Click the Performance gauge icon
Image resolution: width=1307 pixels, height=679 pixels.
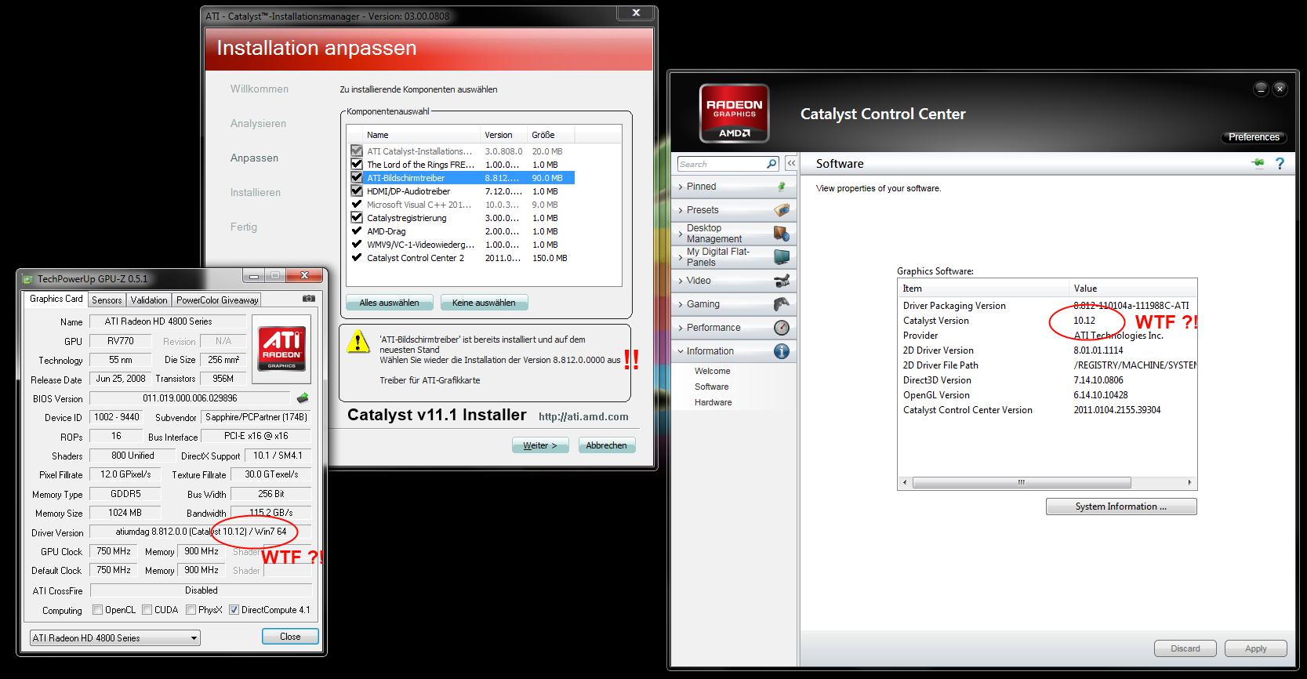[782, 328]
